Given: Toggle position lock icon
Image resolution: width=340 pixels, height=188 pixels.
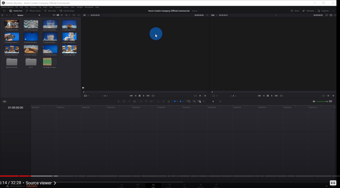Looking at the screenshot, I should point(169,101).
